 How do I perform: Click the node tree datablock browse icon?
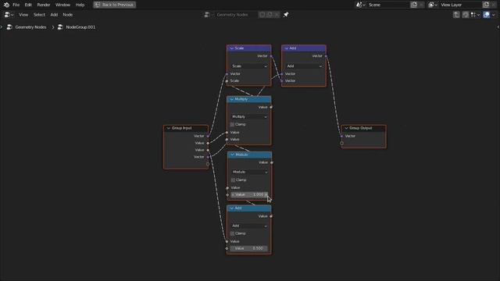coord(209,15)
